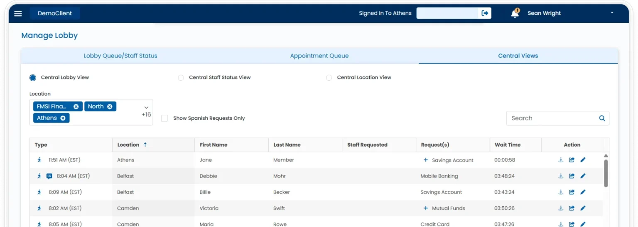The image size is (638, 227).
Task: Click the notification bell icon
Action: point(515,14)
